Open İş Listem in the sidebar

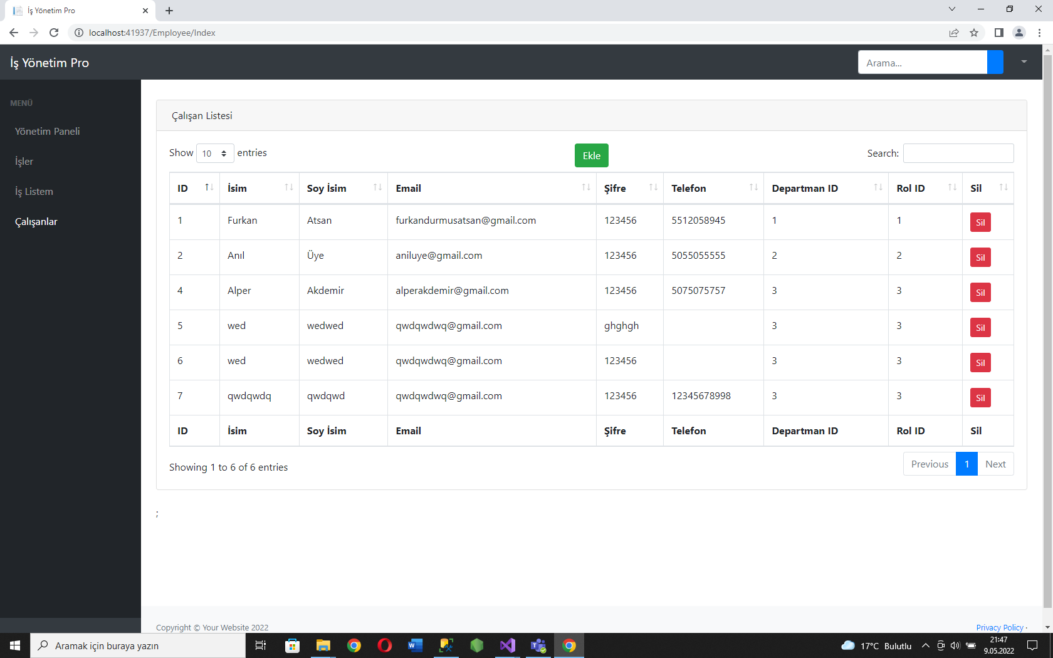tap(34, 191)
